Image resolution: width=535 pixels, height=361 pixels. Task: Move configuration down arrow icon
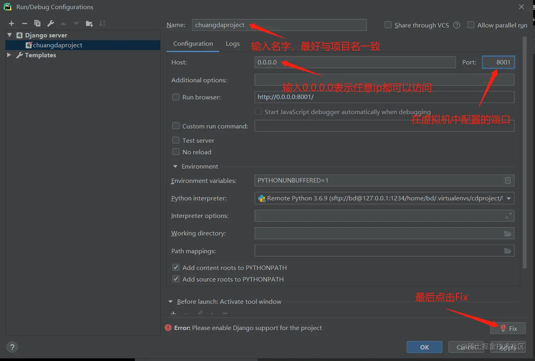click(76, 24)
